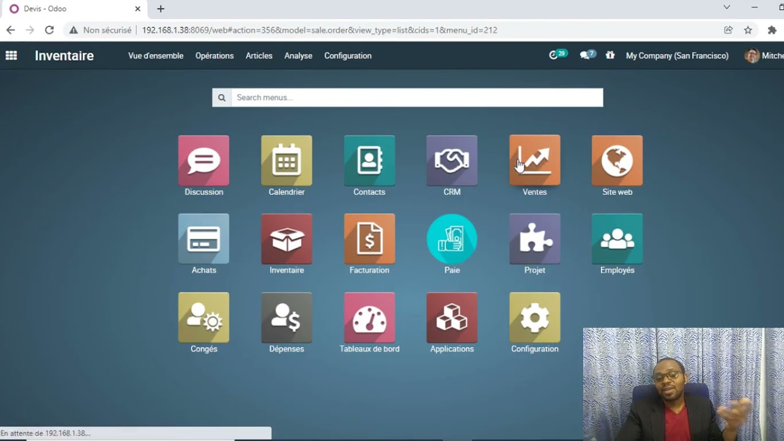Screen dimensions: 784x441
Task: Open the Paie app
Action: [x=452, y=239]
